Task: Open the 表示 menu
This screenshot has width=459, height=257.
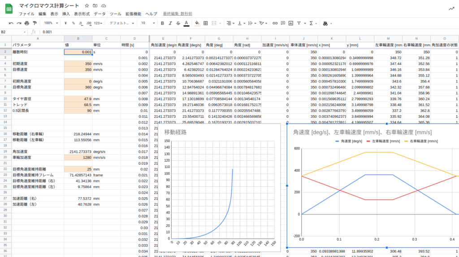Action: [x=54, y=14]
